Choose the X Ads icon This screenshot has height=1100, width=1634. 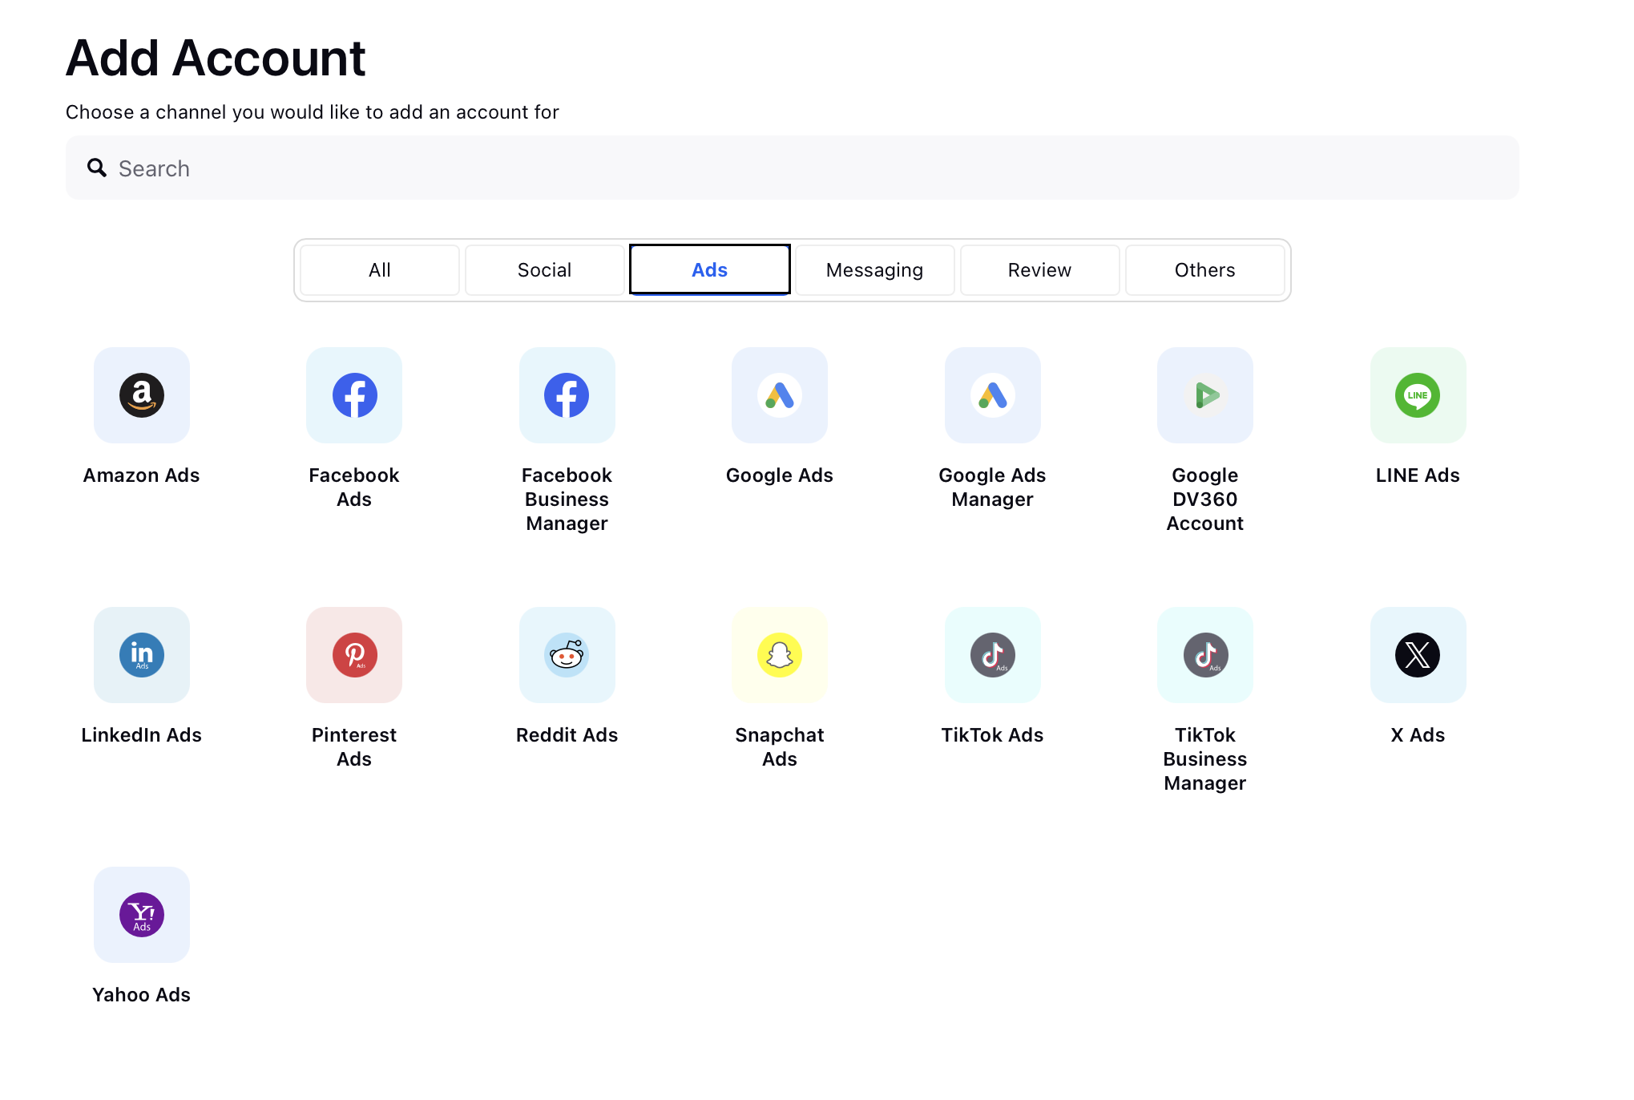[1418, 655]
